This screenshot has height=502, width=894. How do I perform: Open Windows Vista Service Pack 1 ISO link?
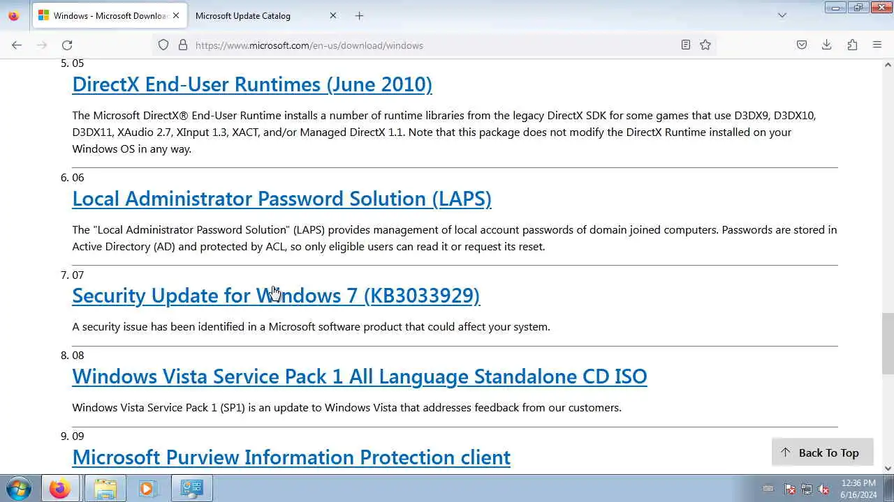360,376
